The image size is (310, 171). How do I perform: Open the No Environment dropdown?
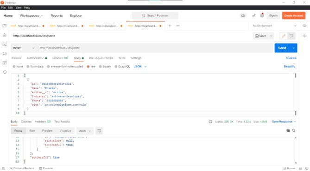point(275,25)
